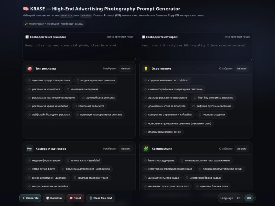The image size is (275, 206).
Task: Select chip висок динамичен диапазон
Action: [48, 178]
